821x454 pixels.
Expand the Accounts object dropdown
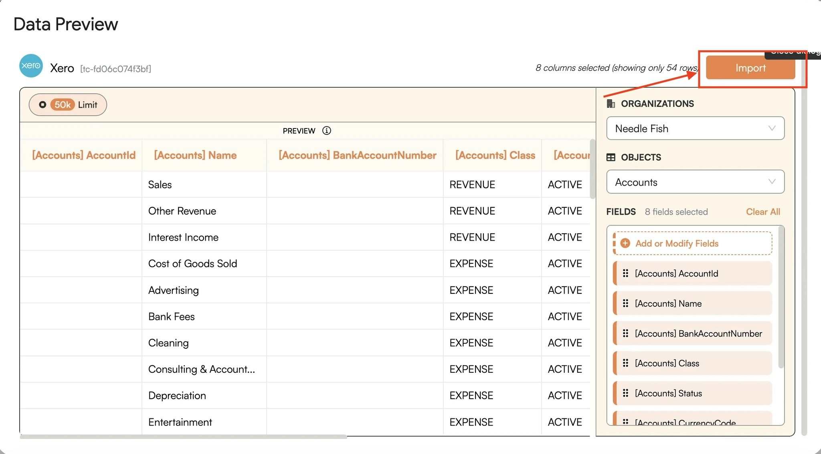pyautogui.click(x=695, y=182)
